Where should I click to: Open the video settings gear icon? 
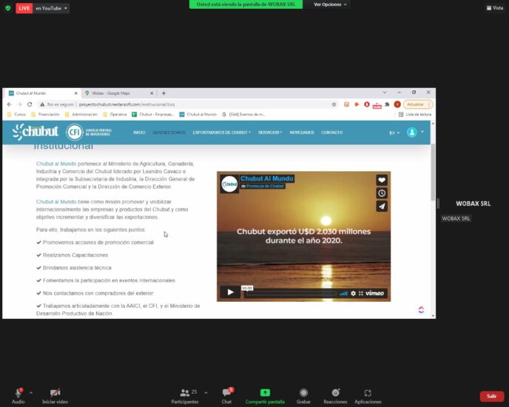coord(353,293)
